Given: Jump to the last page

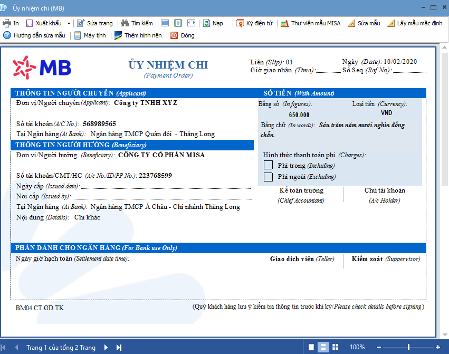Looking at the screenshot, I should click(x=119, y=347).
